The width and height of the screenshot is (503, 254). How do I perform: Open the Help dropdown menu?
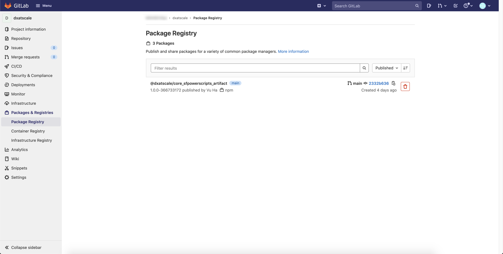[468, 6]
